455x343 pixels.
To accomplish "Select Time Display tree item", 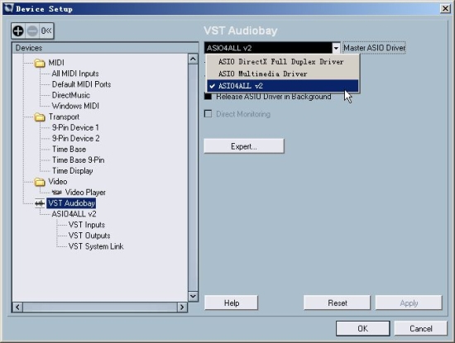I will click(72, 171).
